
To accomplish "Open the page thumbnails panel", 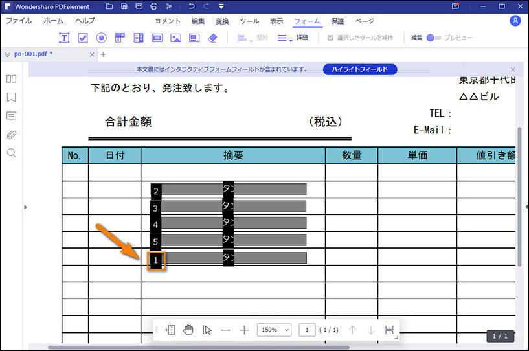I will pos(11,78).
